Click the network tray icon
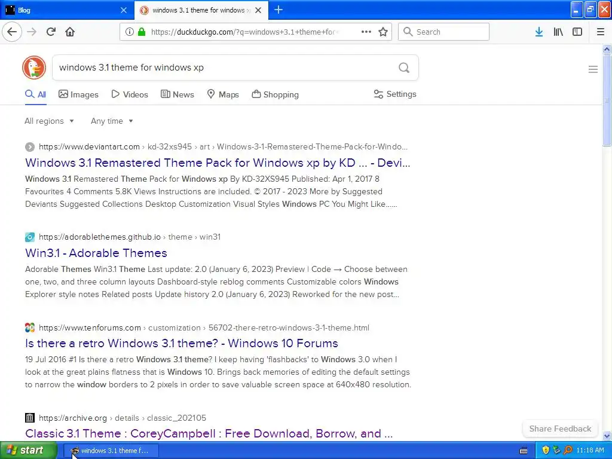Image resolution: width=612 pixels, height=459 pixels. coord(556,451)
